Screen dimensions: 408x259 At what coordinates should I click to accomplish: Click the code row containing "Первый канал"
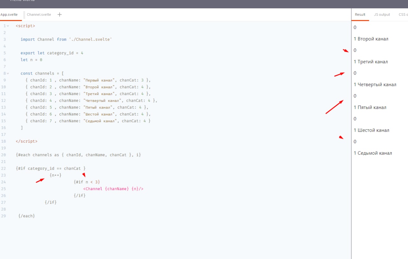pos(88,80)
